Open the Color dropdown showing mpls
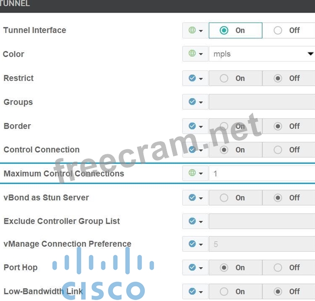 pos(262,54)
